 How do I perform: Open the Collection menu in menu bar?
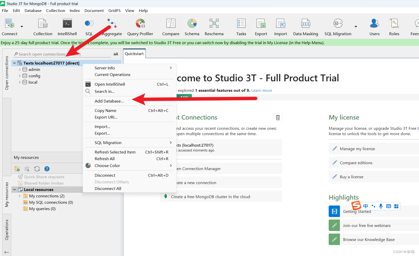55,10
